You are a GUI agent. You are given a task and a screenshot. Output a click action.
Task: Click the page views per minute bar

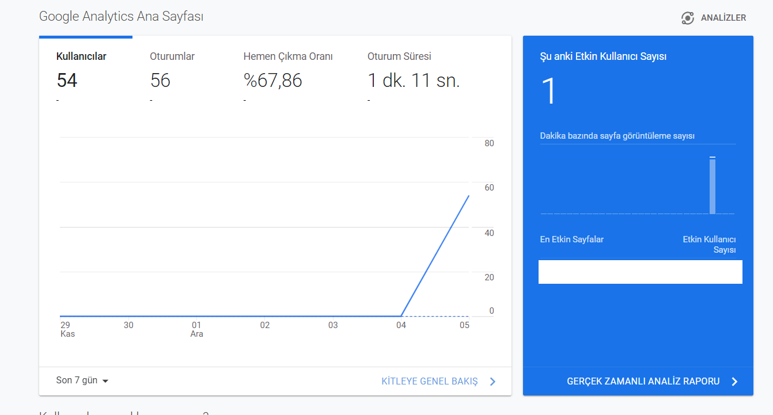point(713,185)
